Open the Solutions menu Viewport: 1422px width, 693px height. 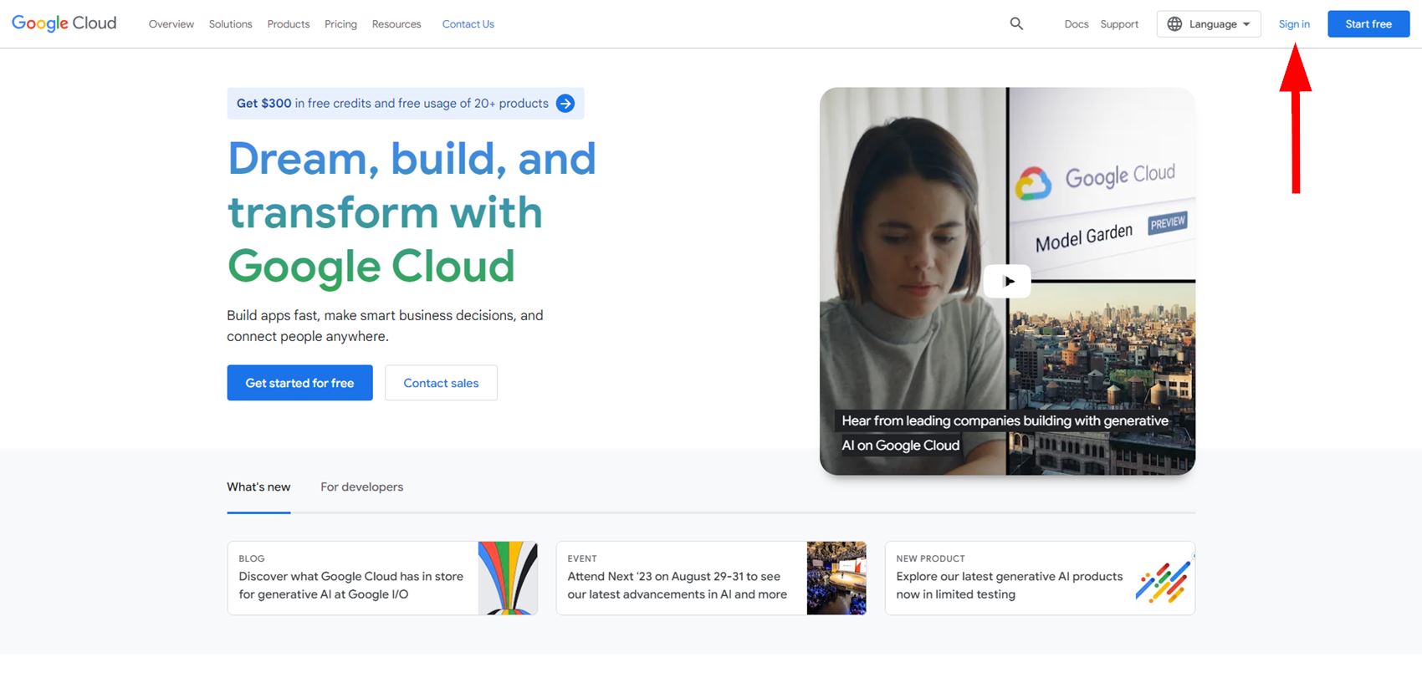point(231,24)
